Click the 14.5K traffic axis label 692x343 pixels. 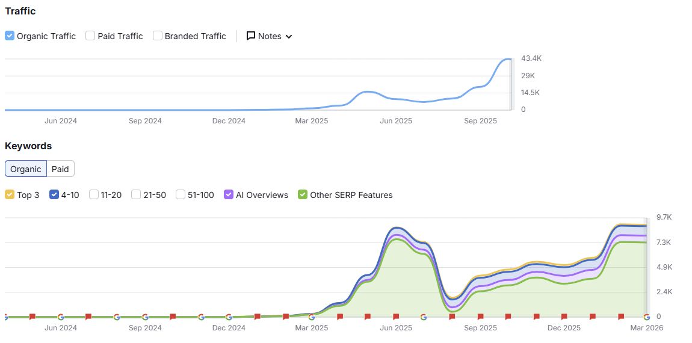(x=531, y=93)
